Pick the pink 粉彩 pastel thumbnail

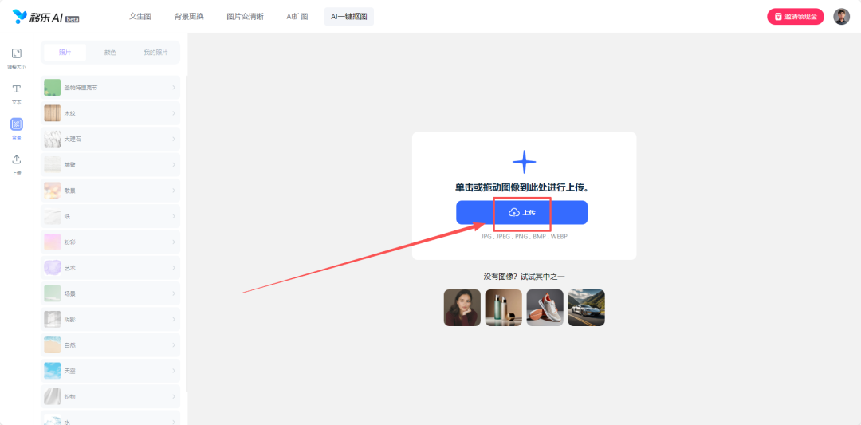[x=52, y=242]
